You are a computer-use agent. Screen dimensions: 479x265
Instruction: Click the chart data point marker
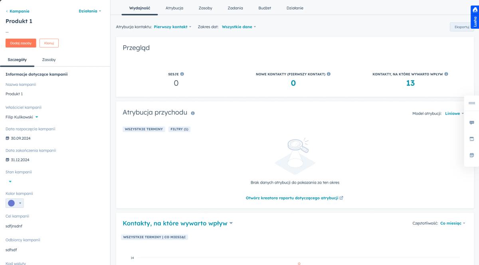pos(299,263)
